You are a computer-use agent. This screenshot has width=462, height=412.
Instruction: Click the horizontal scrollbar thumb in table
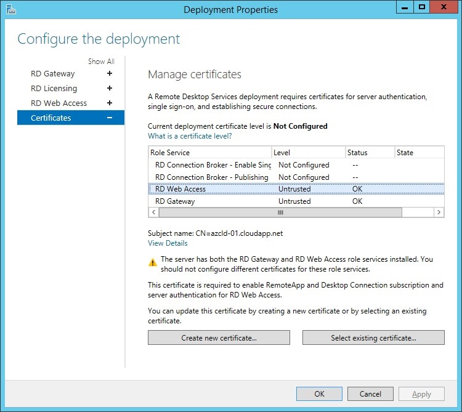(x=280, y=212)
